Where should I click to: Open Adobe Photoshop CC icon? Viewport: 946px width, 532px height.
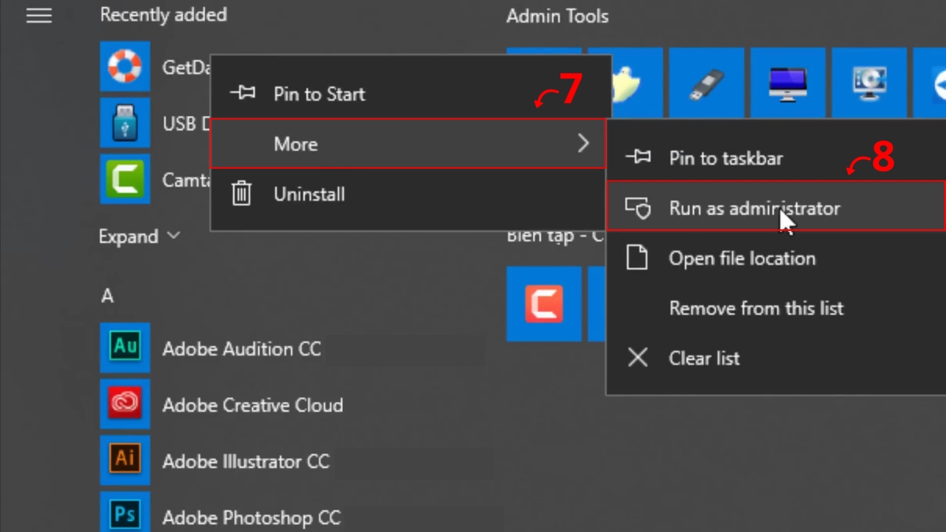(125, 514)
